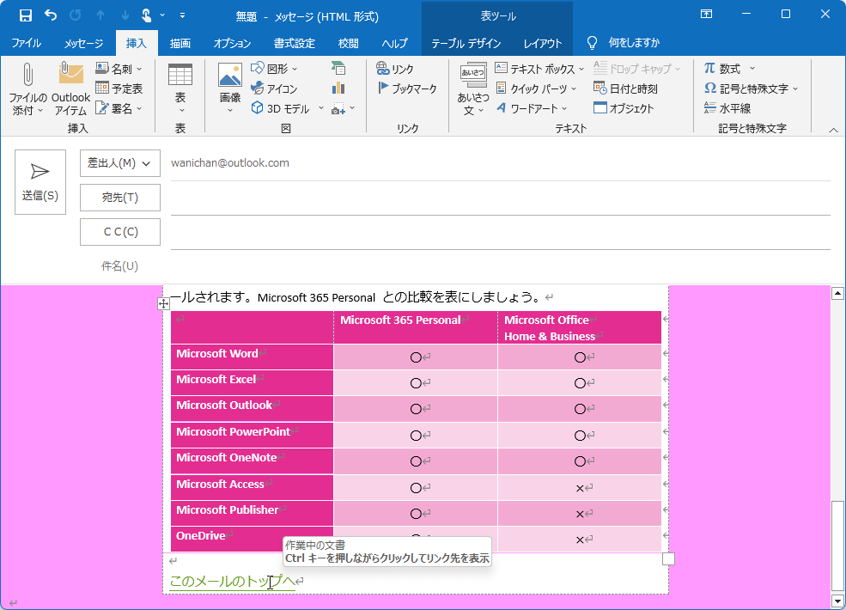Click the Microsoft 365 Personal header cell
The height and width of the screenshot is (610, 846).
click(x=416, y=327)
